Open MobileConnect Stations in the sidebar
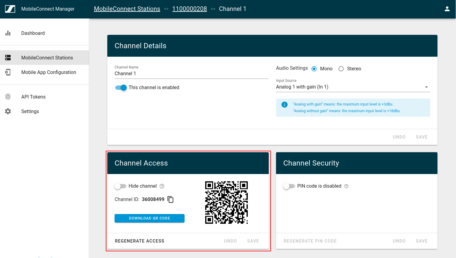The height and width of the screenshot is (258, 456). pos(44,58)
